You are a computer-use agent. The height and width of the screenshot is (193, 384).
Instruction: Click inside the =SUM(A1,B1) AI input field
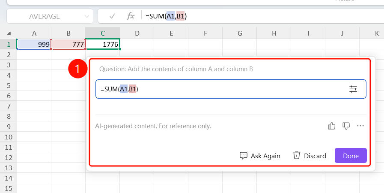point(231,89)
